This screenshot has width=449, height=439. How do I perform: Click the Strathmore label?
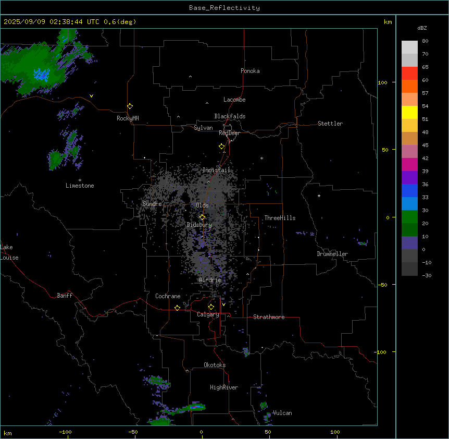269,317
